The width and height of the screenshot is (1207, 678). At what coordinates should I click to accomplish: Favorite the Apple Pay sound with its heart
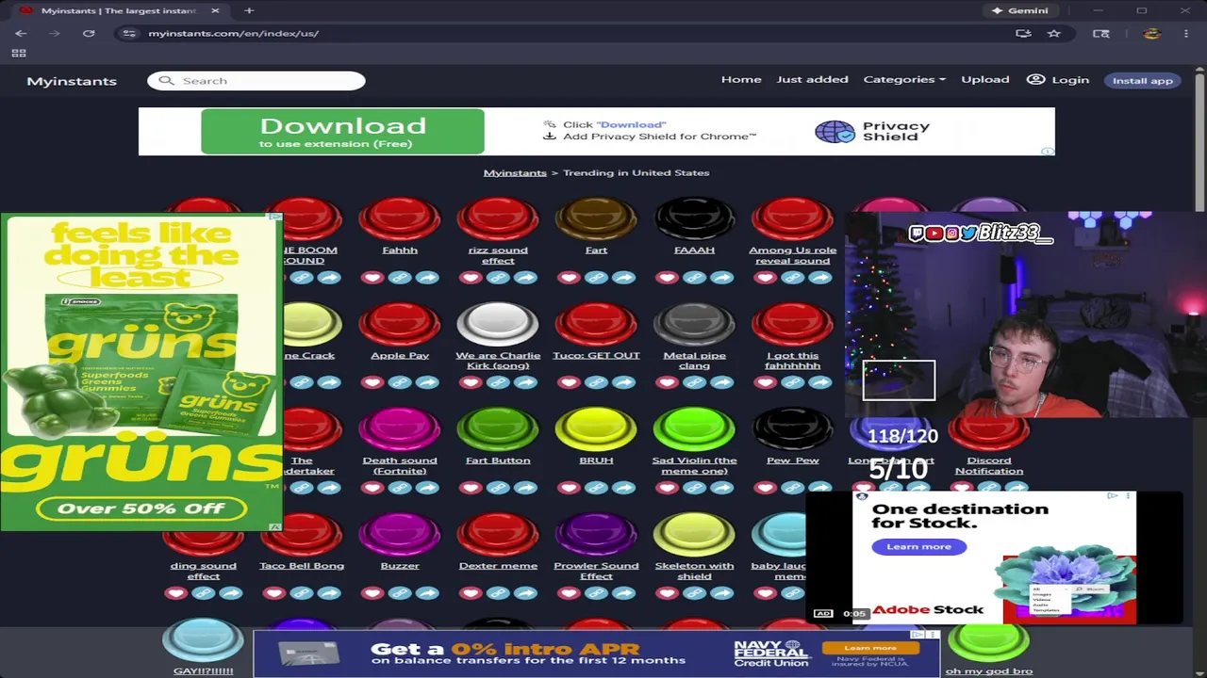372,382
